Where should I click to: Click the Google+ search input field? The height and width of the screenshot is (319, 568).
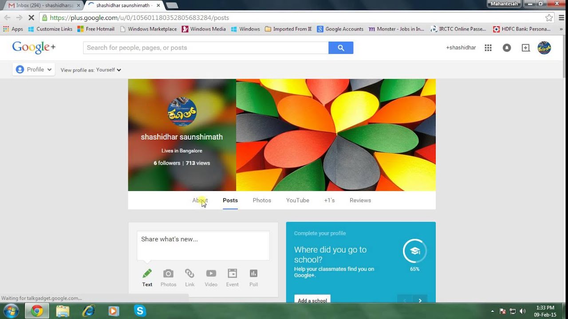point(206,48)
